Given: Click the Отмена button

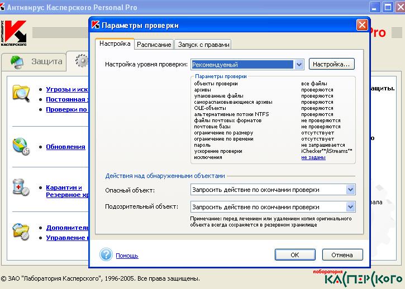Looking at the screenshot, I should [342, 255].
